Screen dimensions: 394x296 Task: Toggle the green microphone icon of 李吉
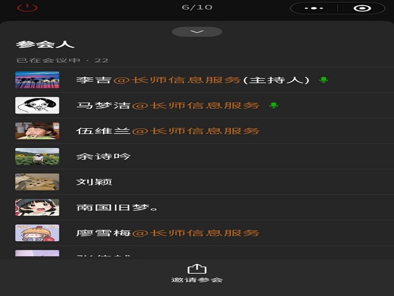click(x=324, y=80)
